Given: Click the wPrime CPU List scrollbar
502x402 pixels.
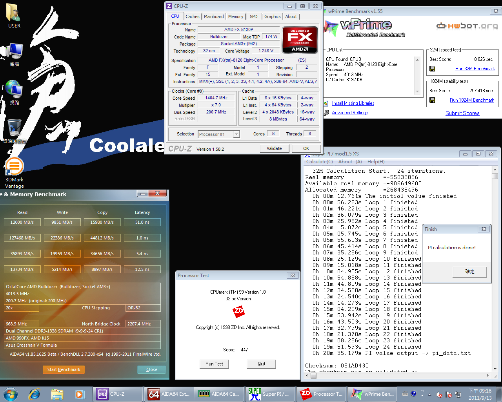Looking at the screenshot, I should pyautogui.click(x=417, y=76).
